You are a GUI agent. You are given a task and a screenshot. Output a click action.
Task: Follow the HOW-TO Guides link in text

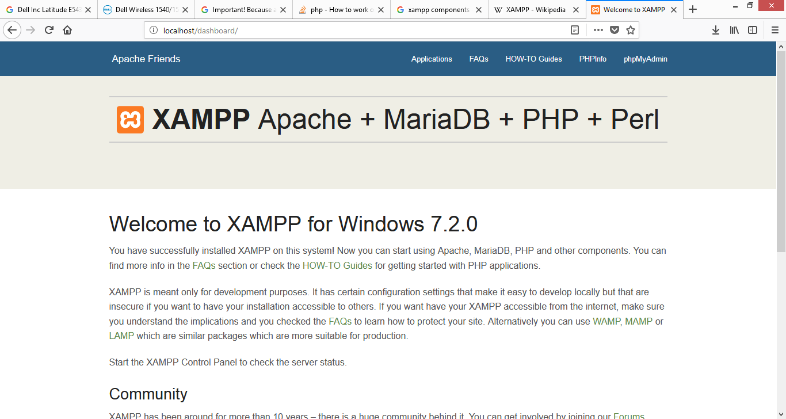click(x=337, y=265)
